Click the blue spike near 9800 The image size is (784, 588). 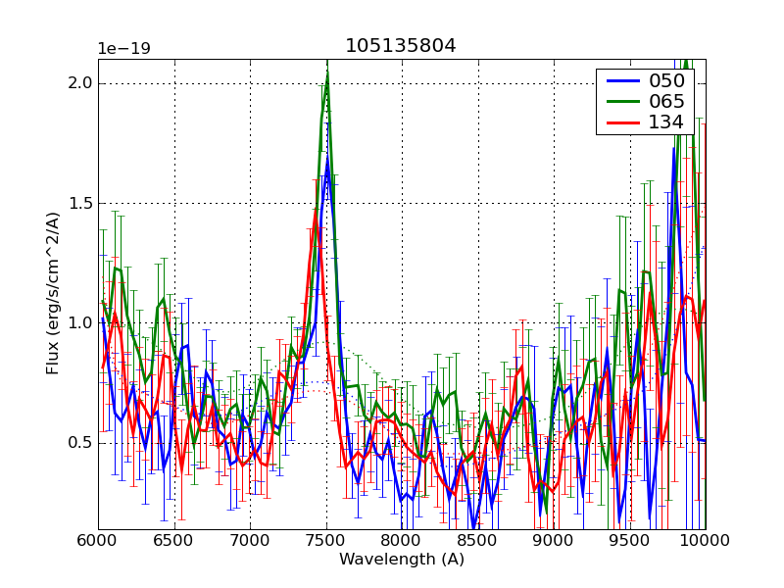(x=674, y=149)
